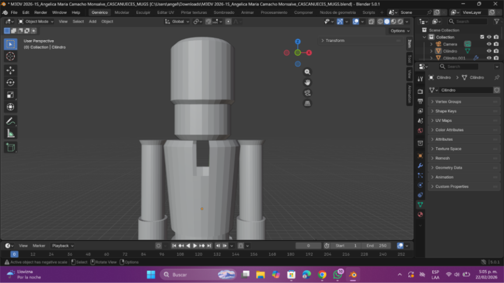Open the Object Data green triangle tab
The height and width of the screenshot is (283, 504).
[x=420, y=205]
